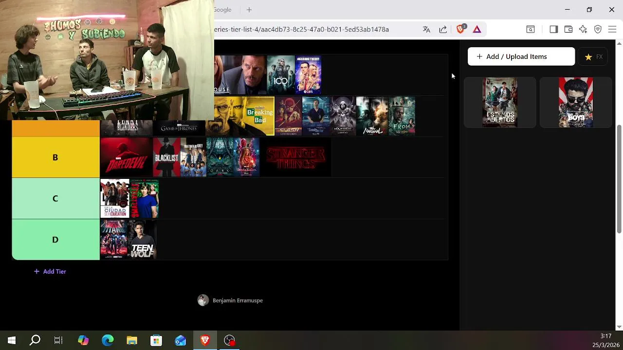Open Microsoft Store from taskbar
This screenshot has width=623, height=350.
pyautogui.click(x=156, y=340)
